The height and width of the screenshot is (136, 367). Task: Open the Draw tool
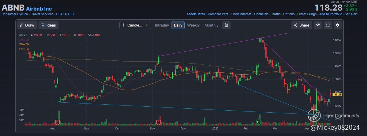[x=27, y=25]
